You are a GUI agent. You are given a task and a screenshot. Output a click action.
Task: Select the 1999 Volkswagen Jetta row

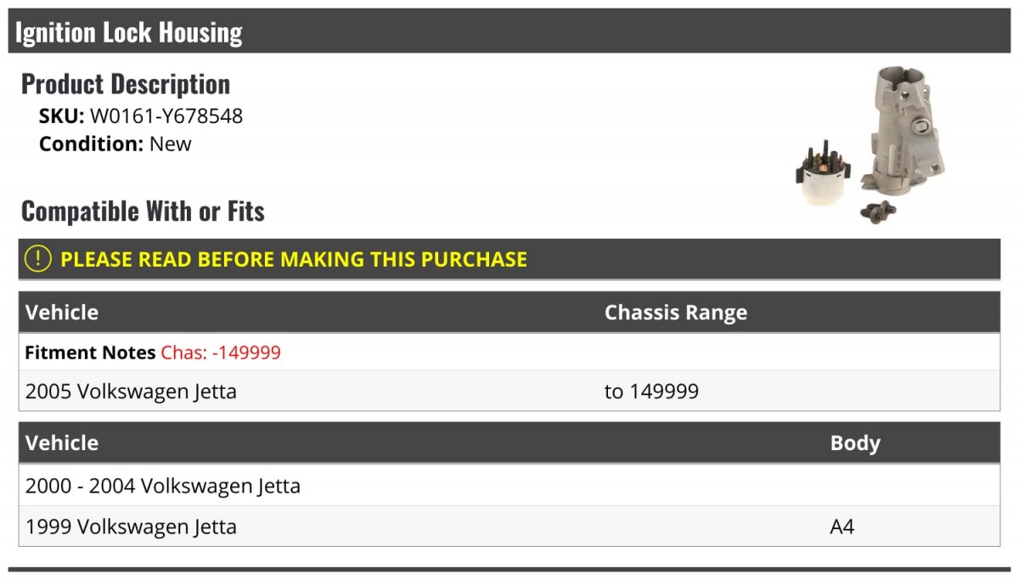point(131,527)
